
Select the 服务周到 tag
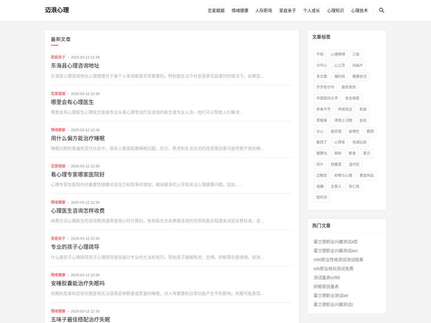pos(348,87)
